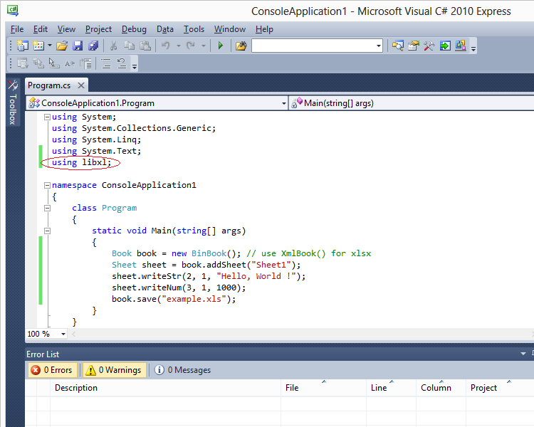Open the View menu
Image resolution: width=534 pixels, height=427 pixels.
(x=66, y=29)
